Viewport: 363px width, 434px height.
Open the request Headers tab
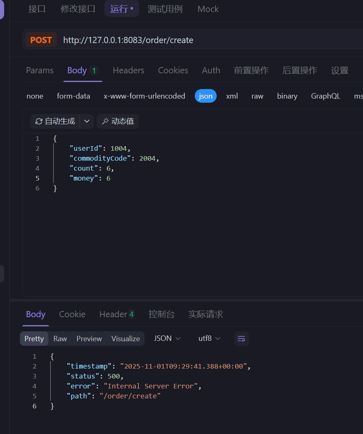tap(128, 70)
